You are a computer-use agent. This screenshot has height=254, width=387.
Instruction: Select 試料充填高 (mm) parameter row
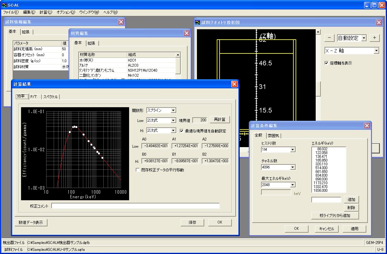coord(41,49)
